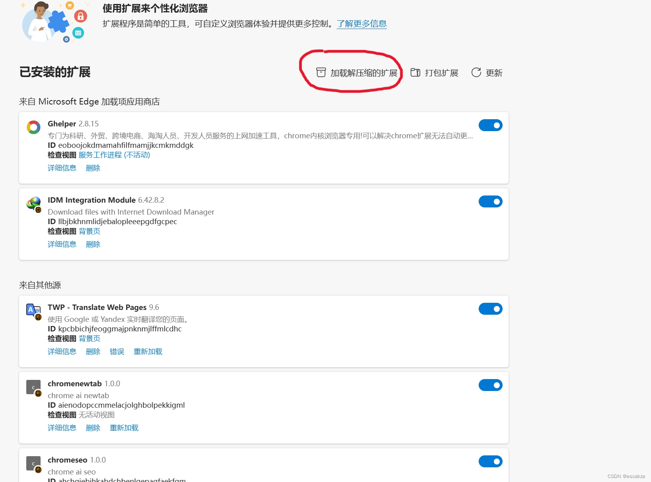Toggle off TWP Translate Web Pages
This screenshot has width=651, height=482.
pos(491,309)
